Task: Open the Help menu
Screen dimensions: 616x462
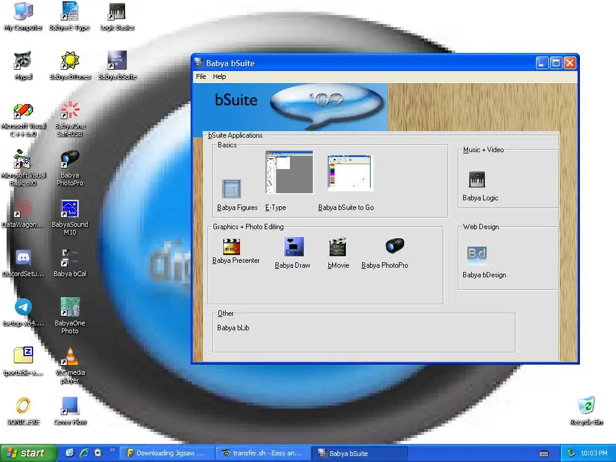Action: pos(219,76)
